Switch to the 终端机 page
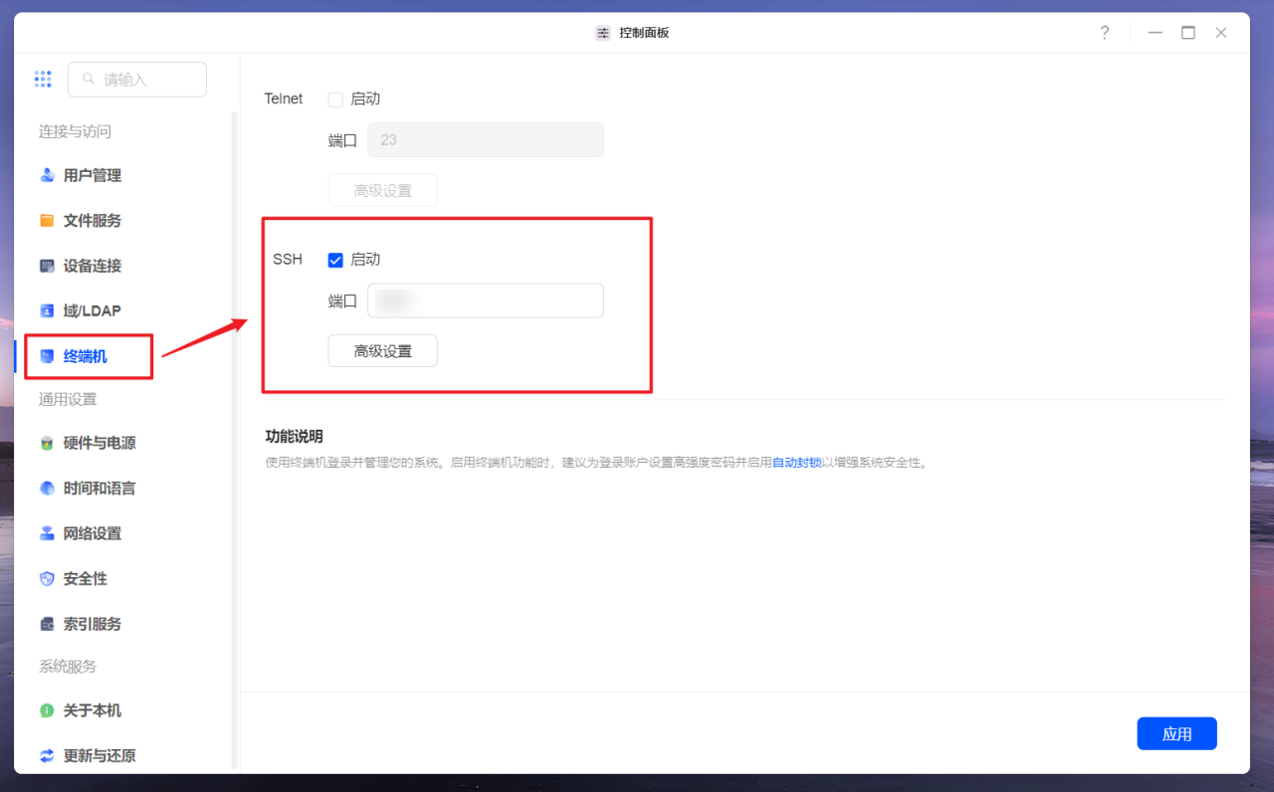Screen dimensions: 1274x792 click(88, 356)
